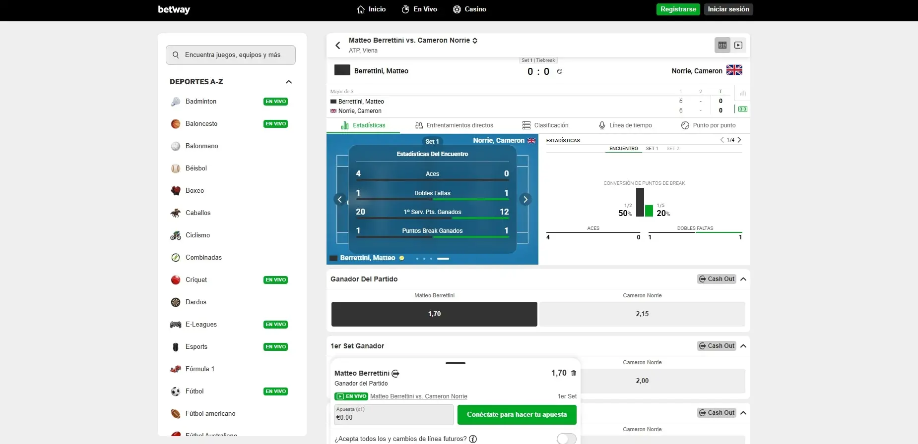Select the Fútbol soccer ball icon
Image resolution: width=918 pixels, height=444 pixels.
176,391
